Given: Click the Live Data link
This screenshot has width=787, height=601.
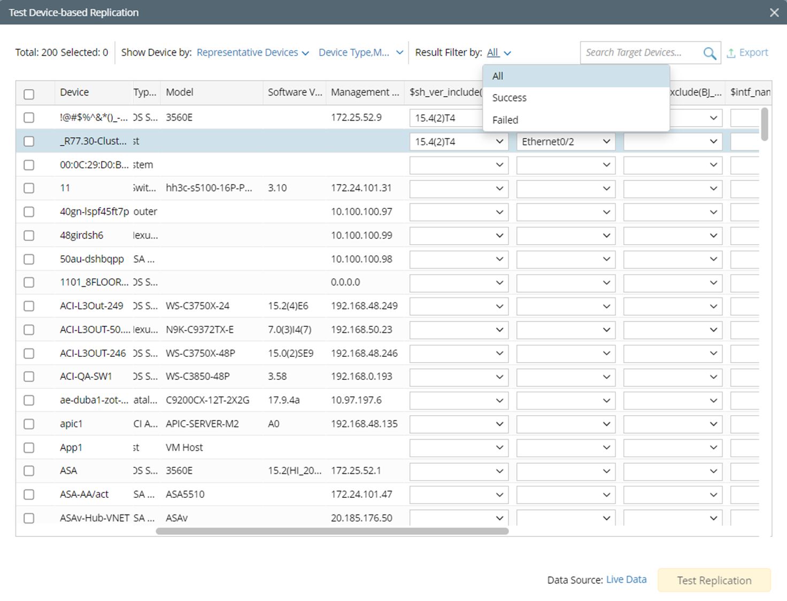Looking at the screenshot, I should click(x=626, y=580).
